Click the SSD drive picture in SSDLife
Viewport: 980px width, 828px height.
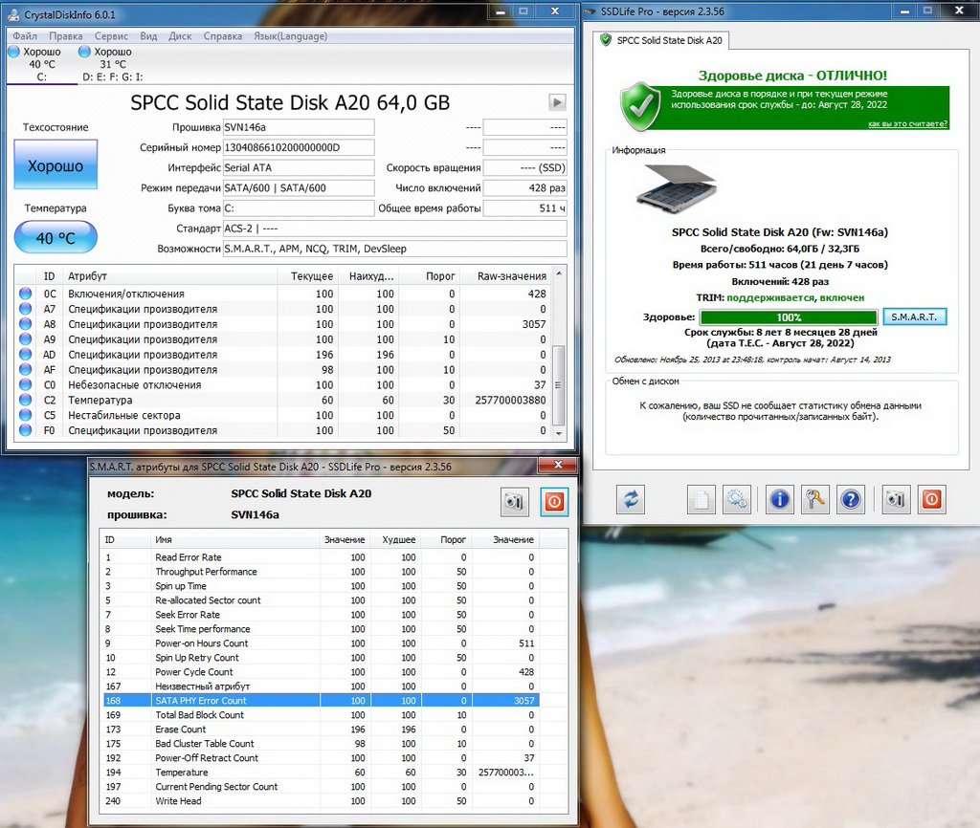(677, 188)
